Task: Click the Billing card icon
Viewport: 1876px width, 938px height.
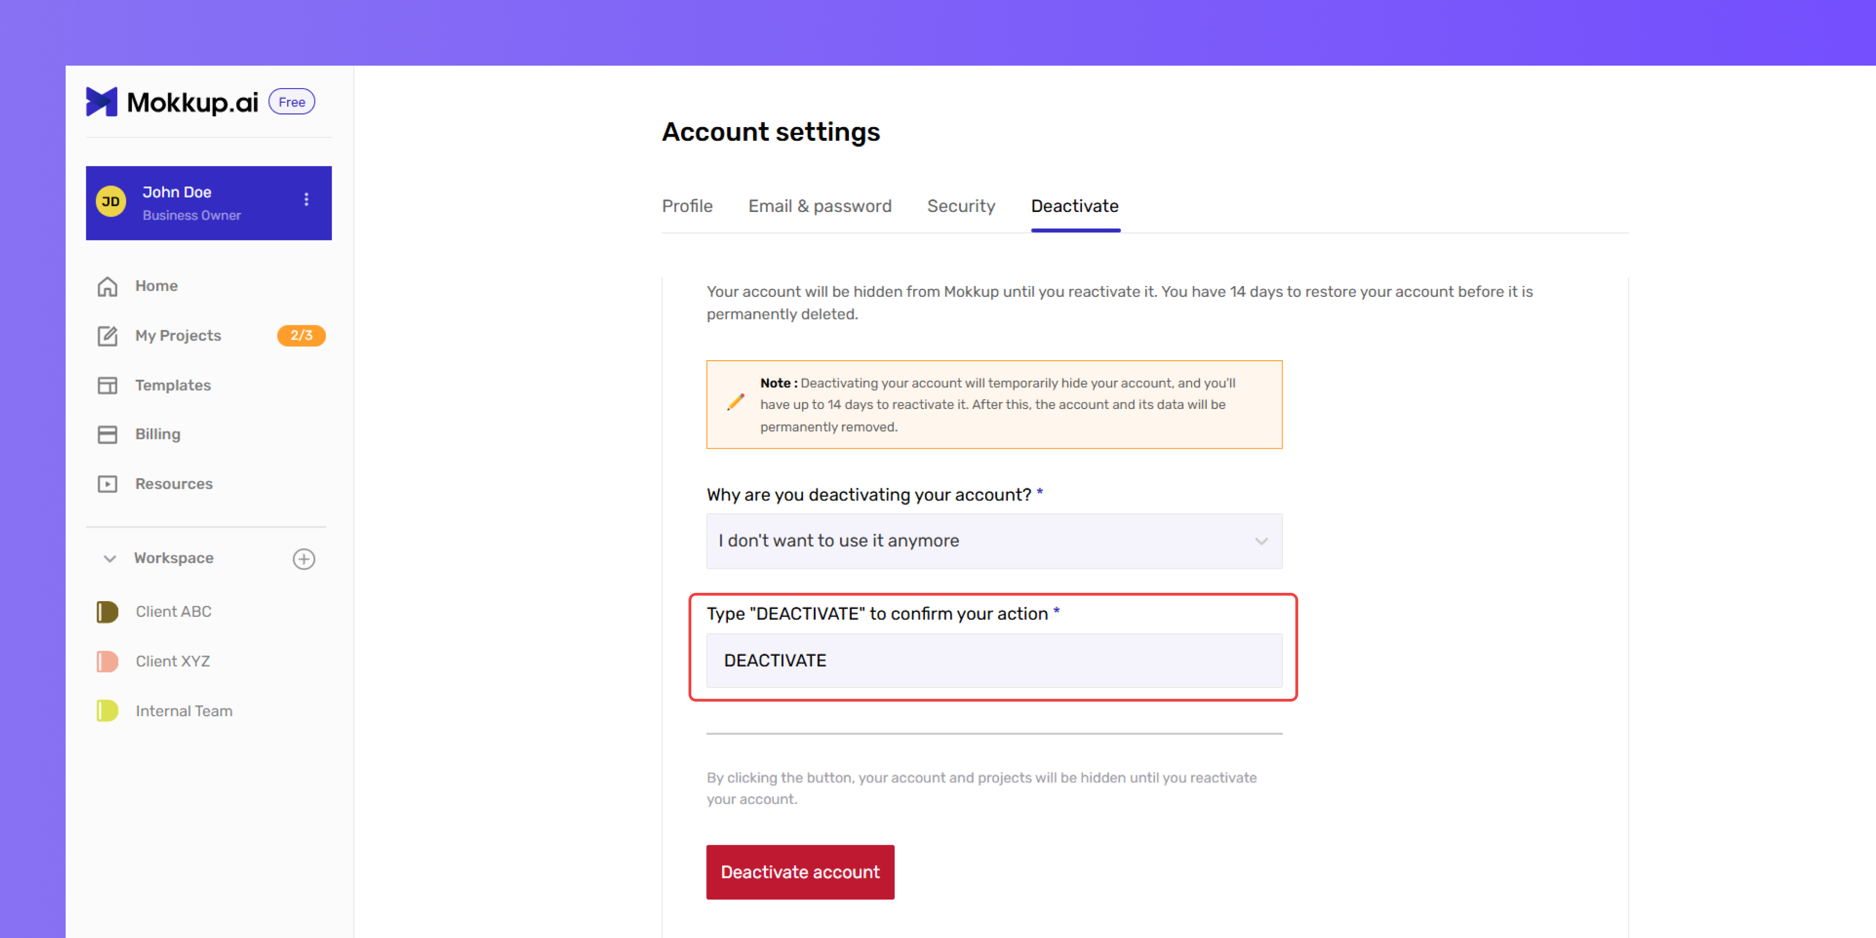Action: point(108,435)
